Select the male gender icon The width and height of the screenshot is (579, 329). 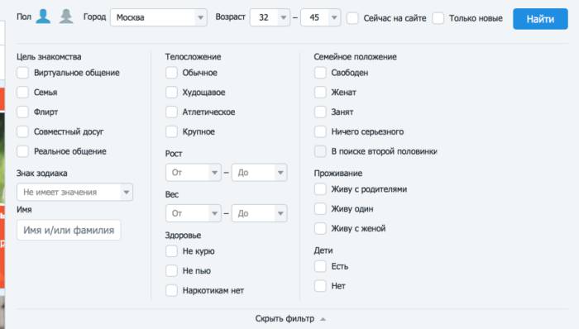point(43,17)
